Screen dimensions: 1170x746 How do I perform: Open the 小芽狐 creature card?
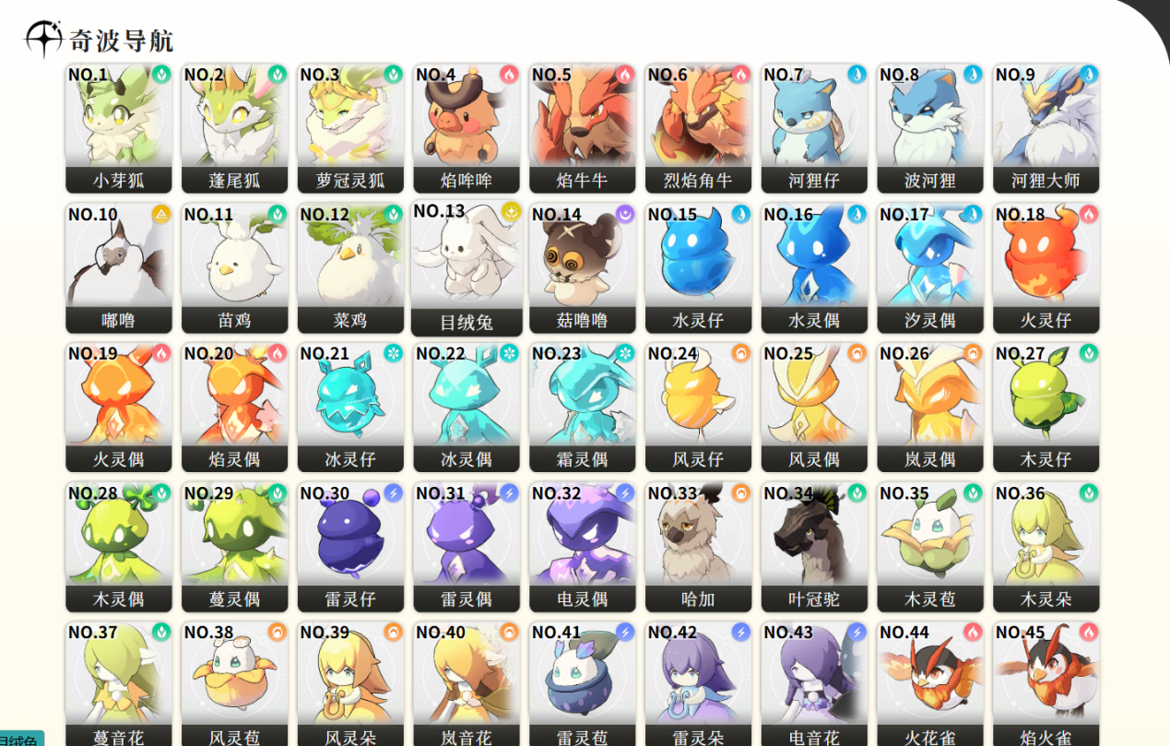coord(119,128)
